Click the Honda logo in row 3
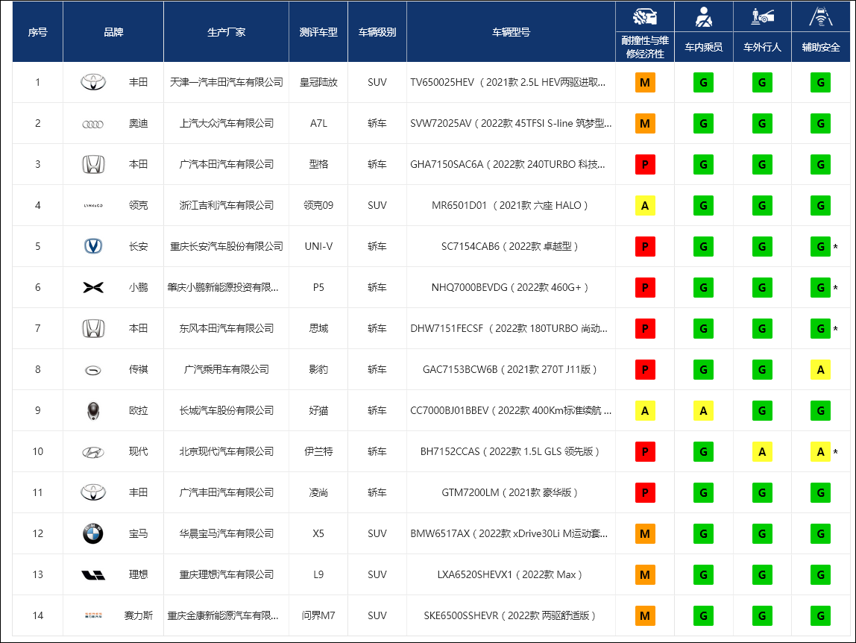This screenshot has height=643, width=856. [x=93, y=164]
